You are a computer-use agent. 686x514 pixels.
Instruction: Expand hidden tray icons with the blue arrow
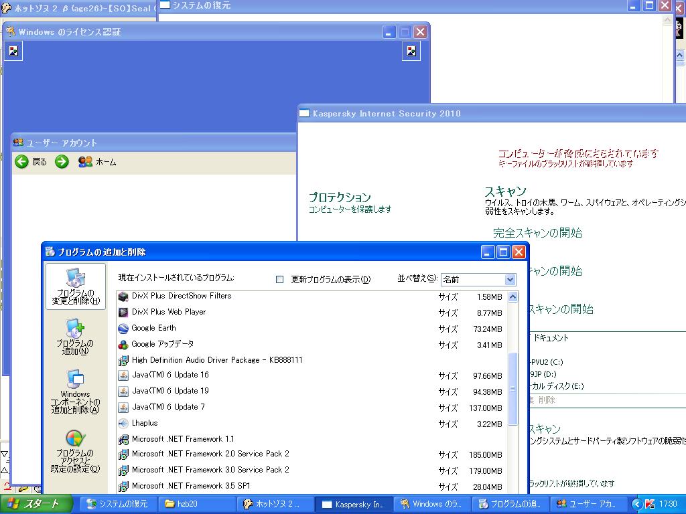pos(636,505)
